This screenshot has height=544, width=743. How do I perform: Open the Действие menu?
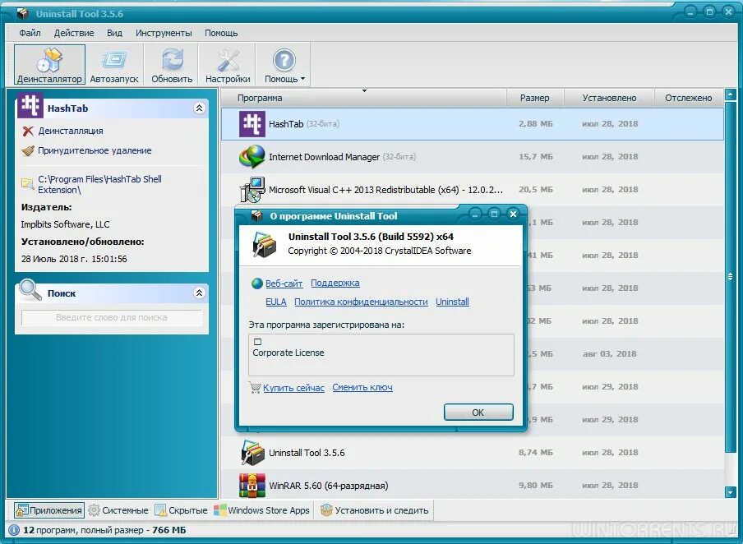point(74,33)
